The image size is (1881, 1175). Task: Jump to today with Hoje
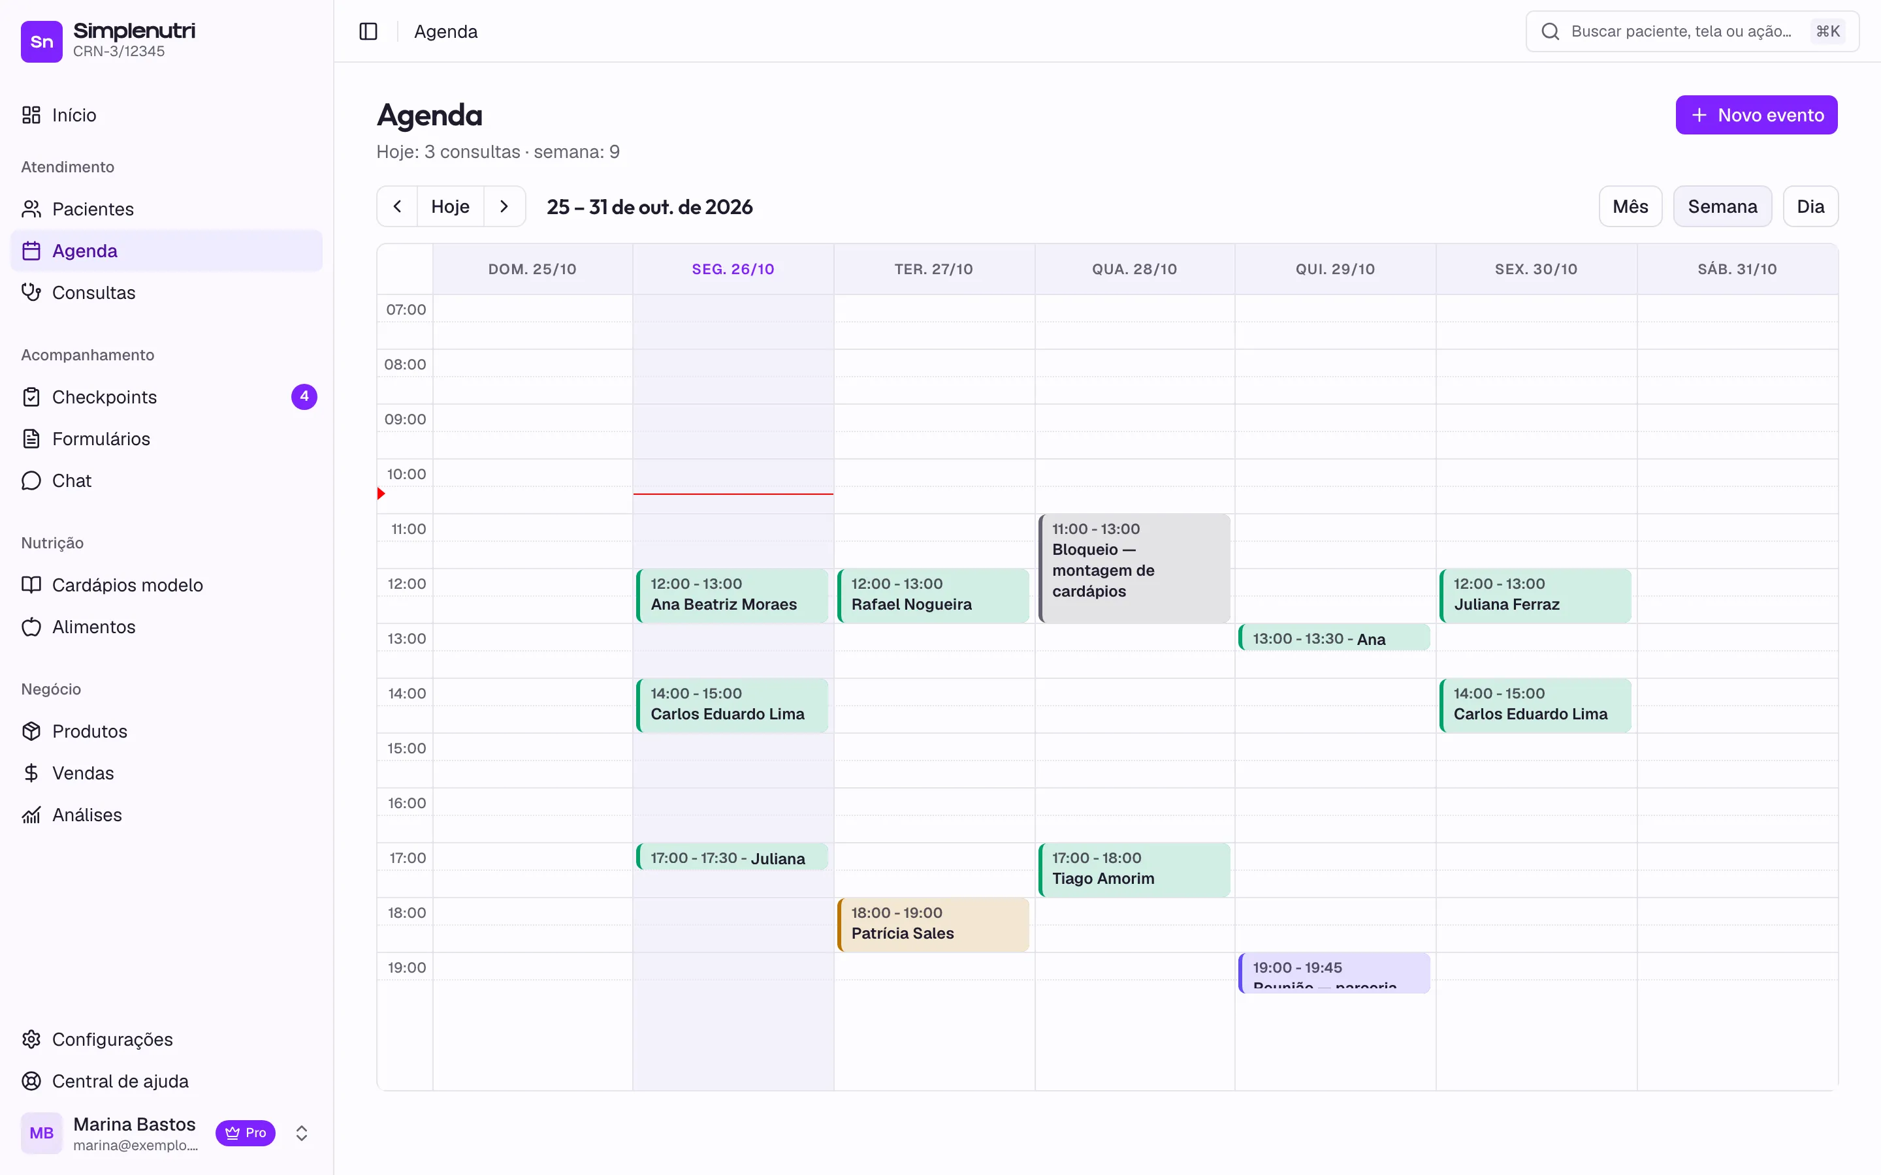(x=451, y=207)
